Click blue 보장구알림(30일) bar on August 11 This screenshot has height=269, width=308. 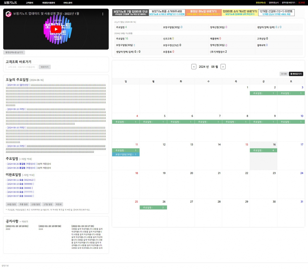[126, 155]
